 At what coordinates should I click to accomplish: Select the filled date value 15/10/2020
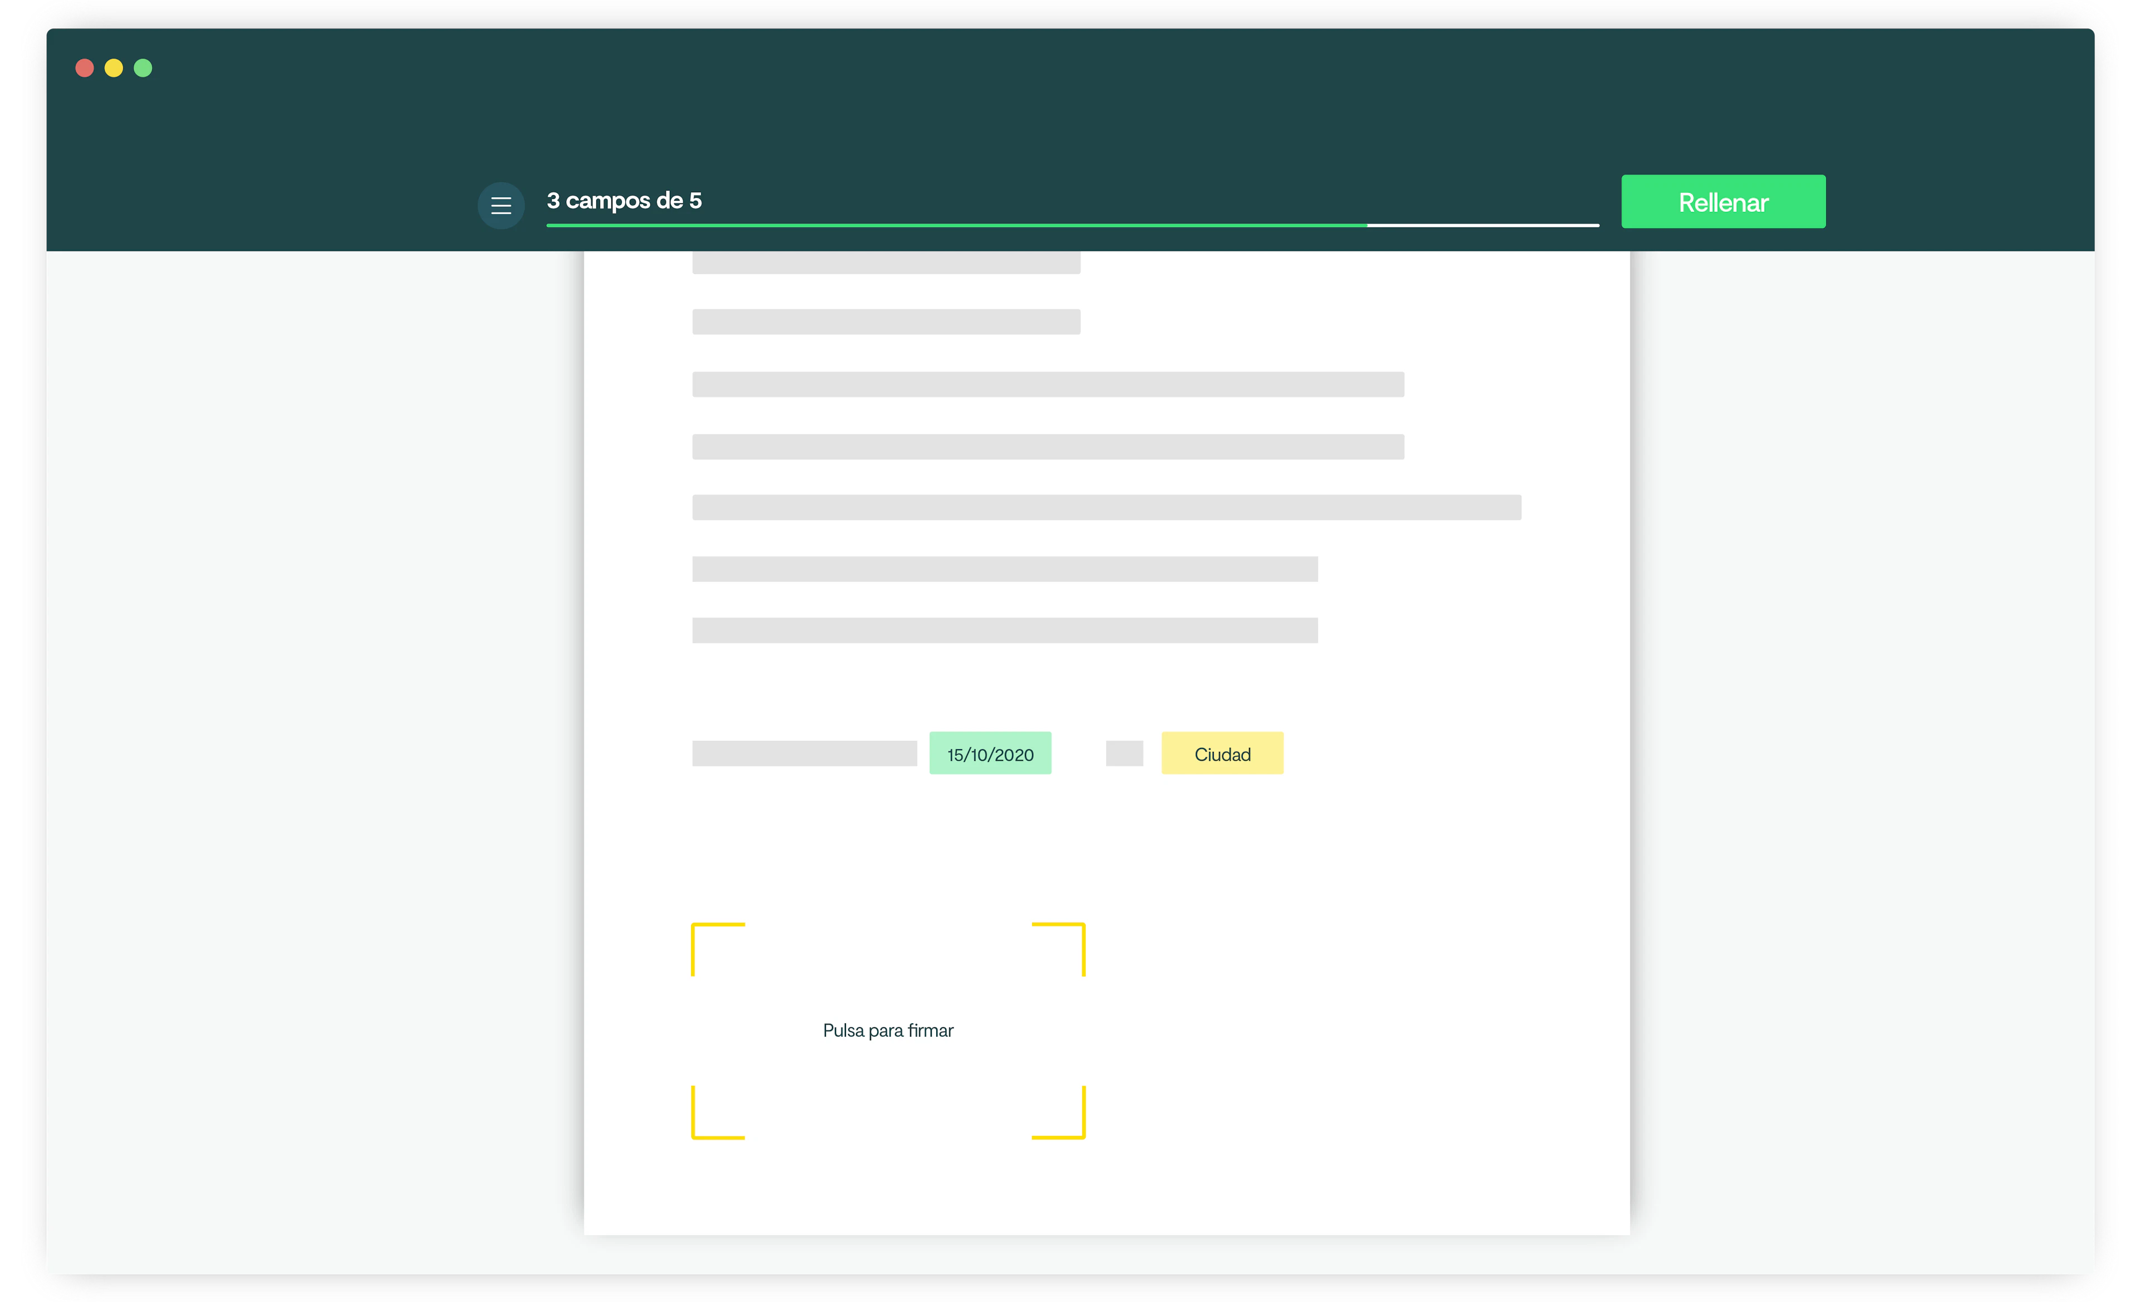pos(990,753)
